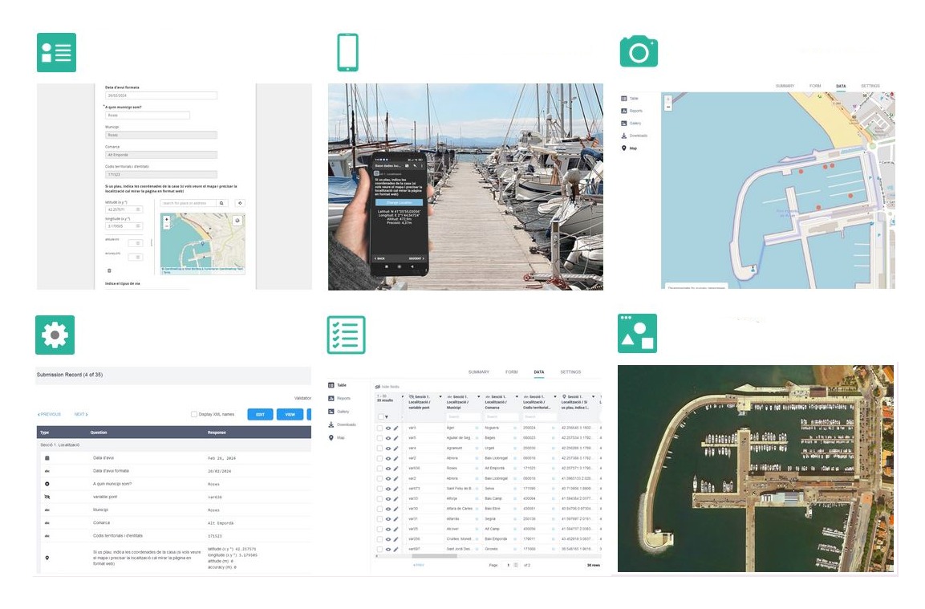Expand the Comarca column header menu
The height and width of the screenshot is (609, 925).
tap(516, 396)
